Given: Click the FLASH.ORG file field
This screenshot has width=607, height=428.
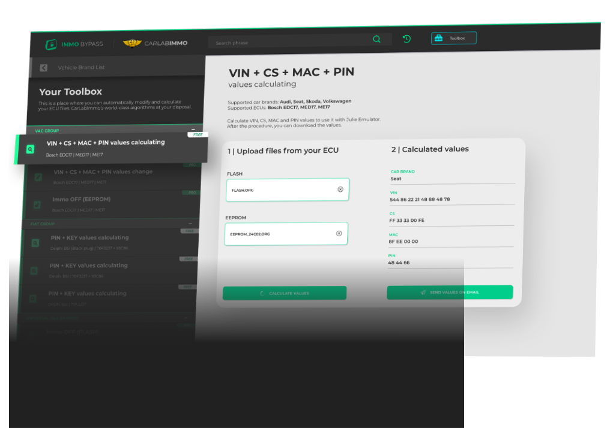Looking at the screenshot, I should pyautogui.click(x=287, y=190).
